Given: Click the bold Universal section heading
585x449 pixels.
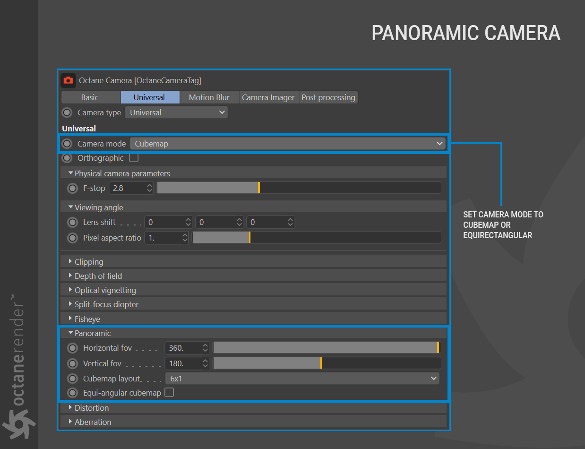Looking at the screenshot, I should click(x=79, y=129).
